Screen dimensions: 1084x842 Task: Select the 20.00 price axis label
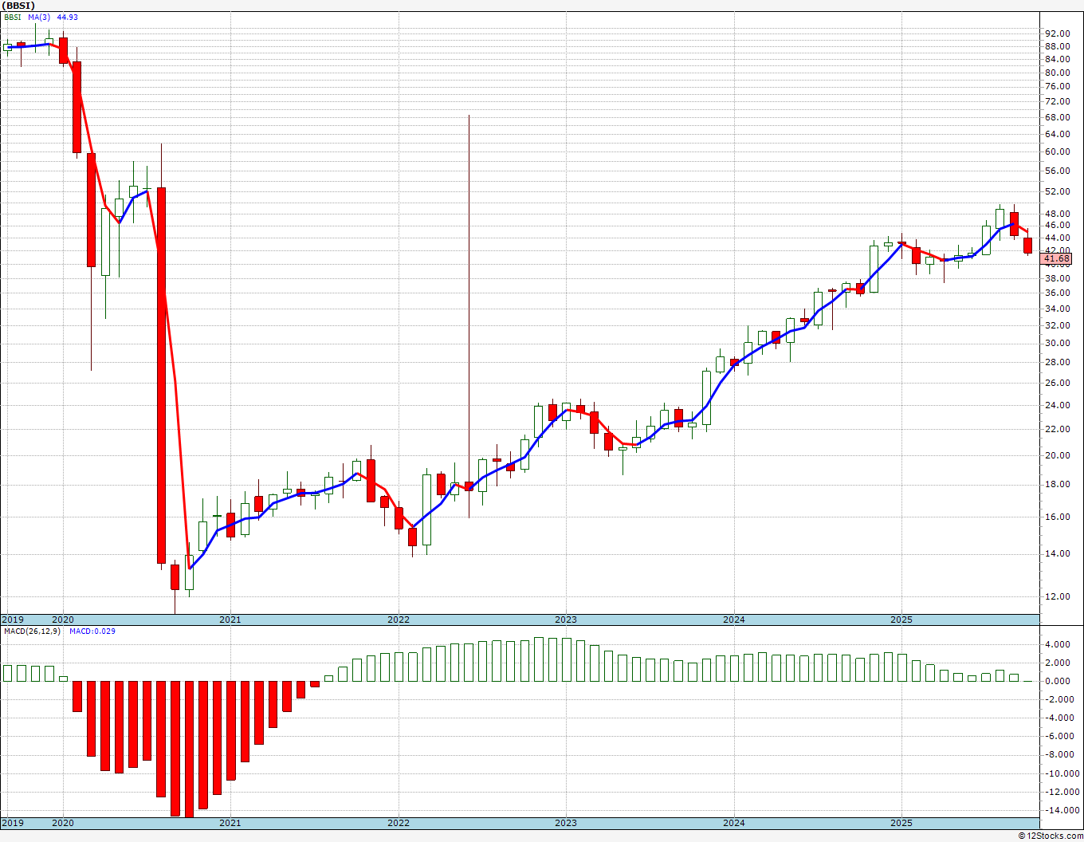point(1057,456)
